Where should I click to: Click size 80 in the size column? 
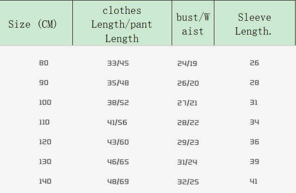click(44, 63)
